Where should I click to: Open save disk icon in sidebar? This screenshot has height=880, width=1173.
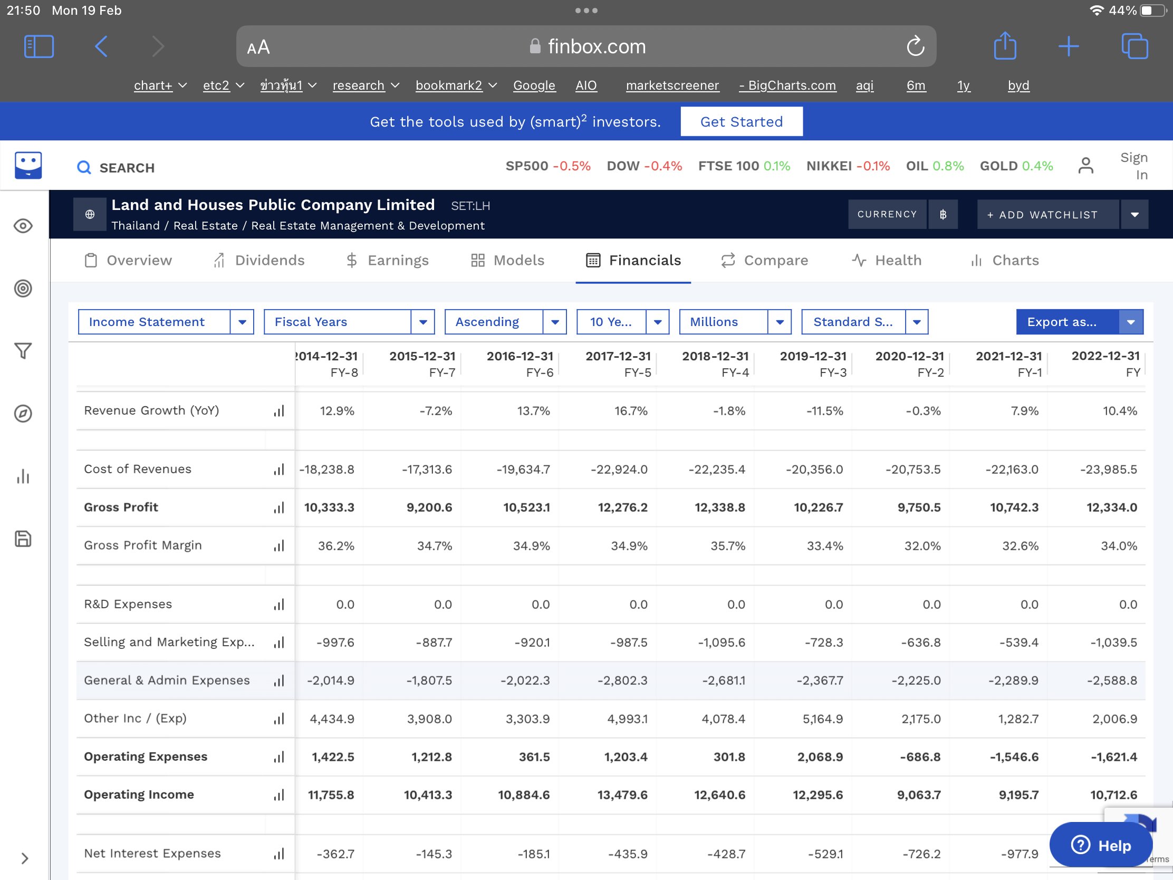pos(23,539)
